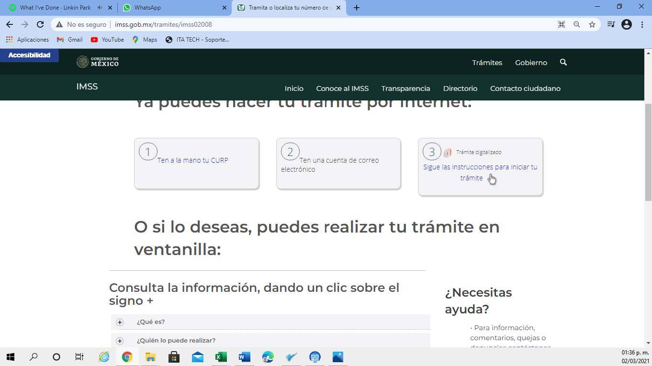Close the Tramita o localiza tab
The image size is (652, 366).
[x=338, y=8]
